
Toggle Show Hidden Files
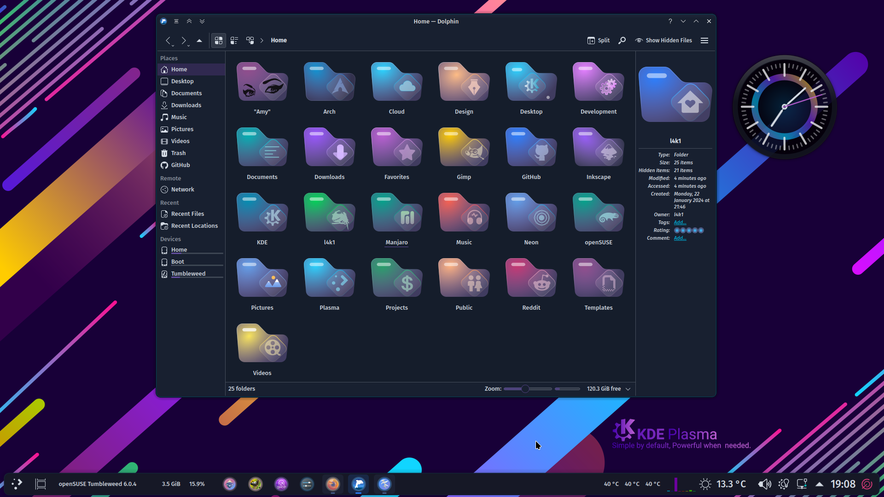(x=663, y=40)
